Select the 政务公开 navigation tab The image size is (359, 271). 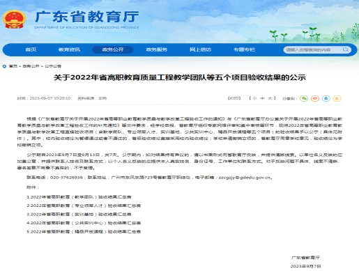(x=113, y=49)
